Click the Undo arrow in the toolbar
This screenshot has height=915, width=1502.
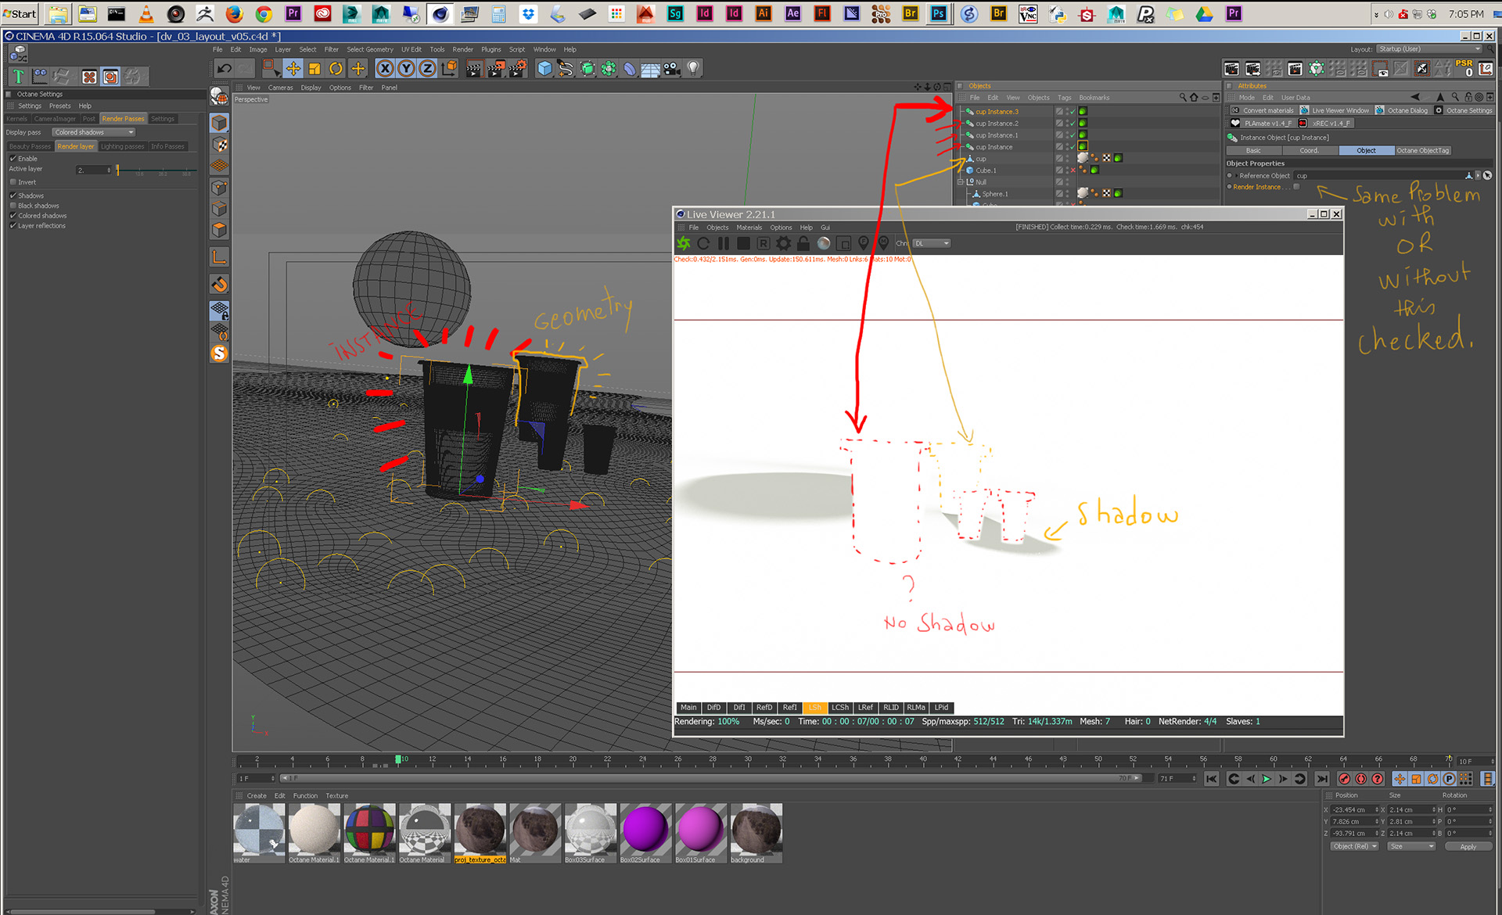tap(225, 69)
